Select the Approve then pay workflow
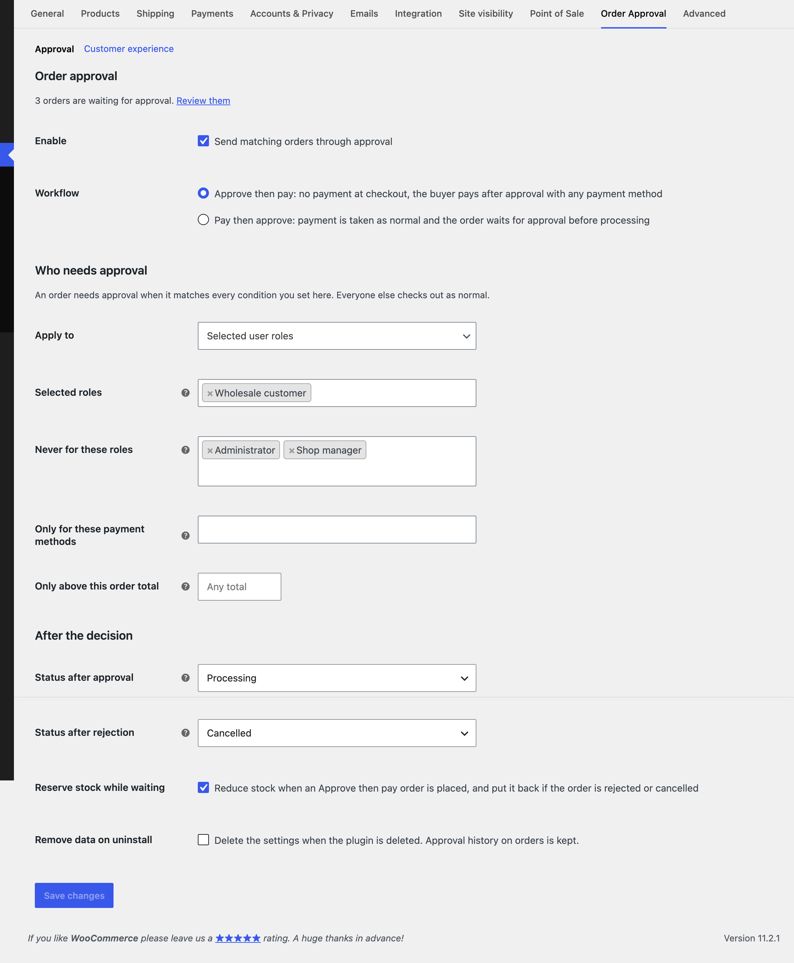Image resolution: width=794 pixels, height=963 pixels. pos(203,193)
